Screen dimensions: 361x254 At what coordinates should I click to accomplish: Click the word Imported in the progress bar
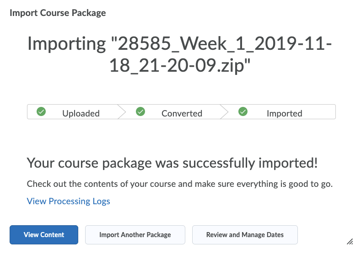pyautogui.click(x=285, y=113)
